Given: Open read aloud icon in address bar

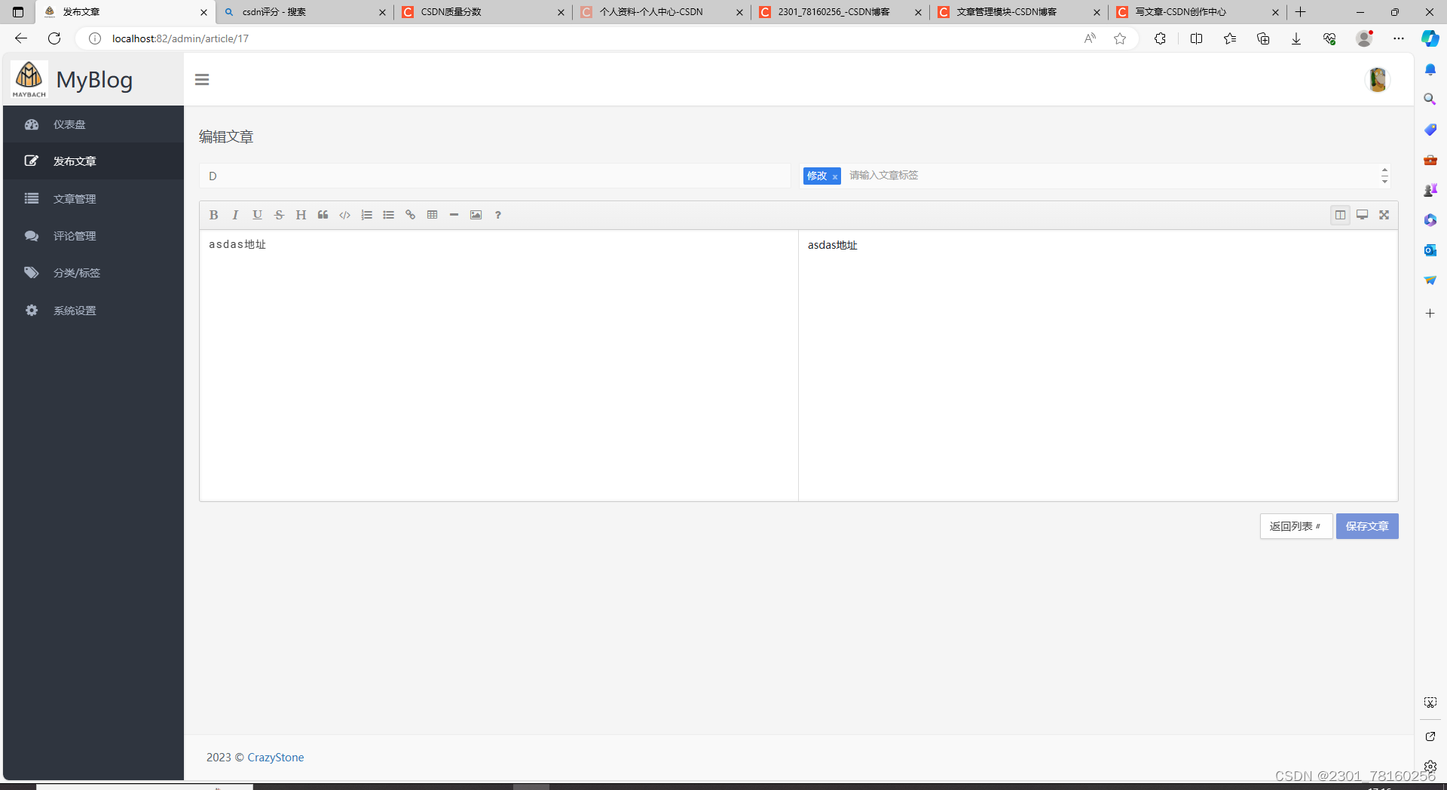Looking at the screenshot, I should pos(1090,38).
